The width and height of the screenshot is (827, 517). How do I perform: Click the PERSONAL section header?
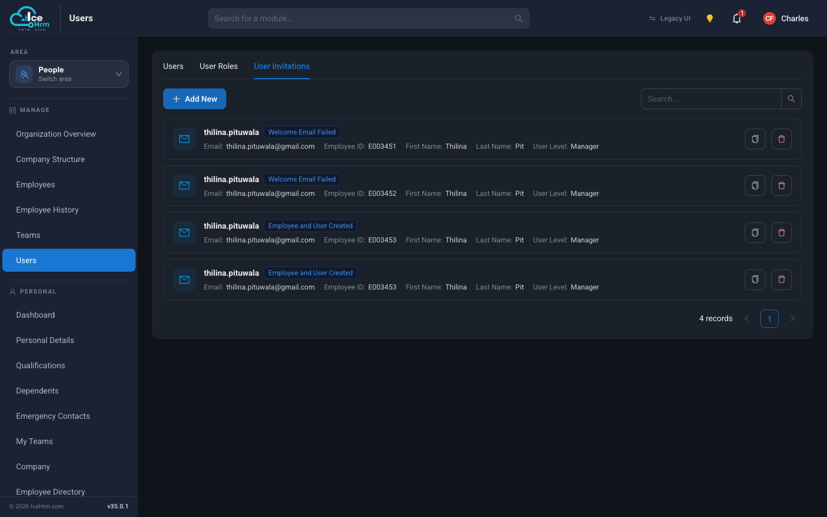[x=38, y=291]
